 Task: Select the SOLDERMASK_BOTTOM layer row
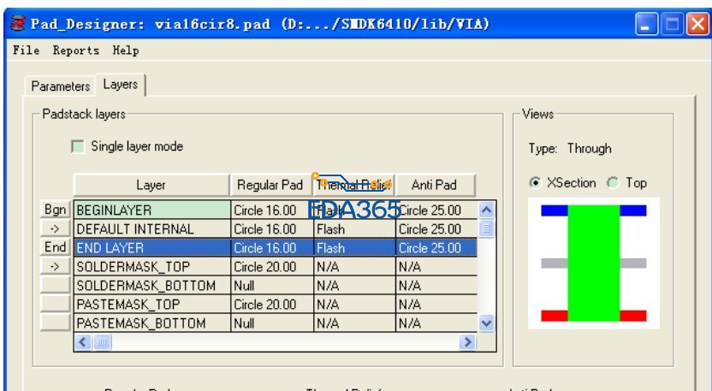coord(152,285)
